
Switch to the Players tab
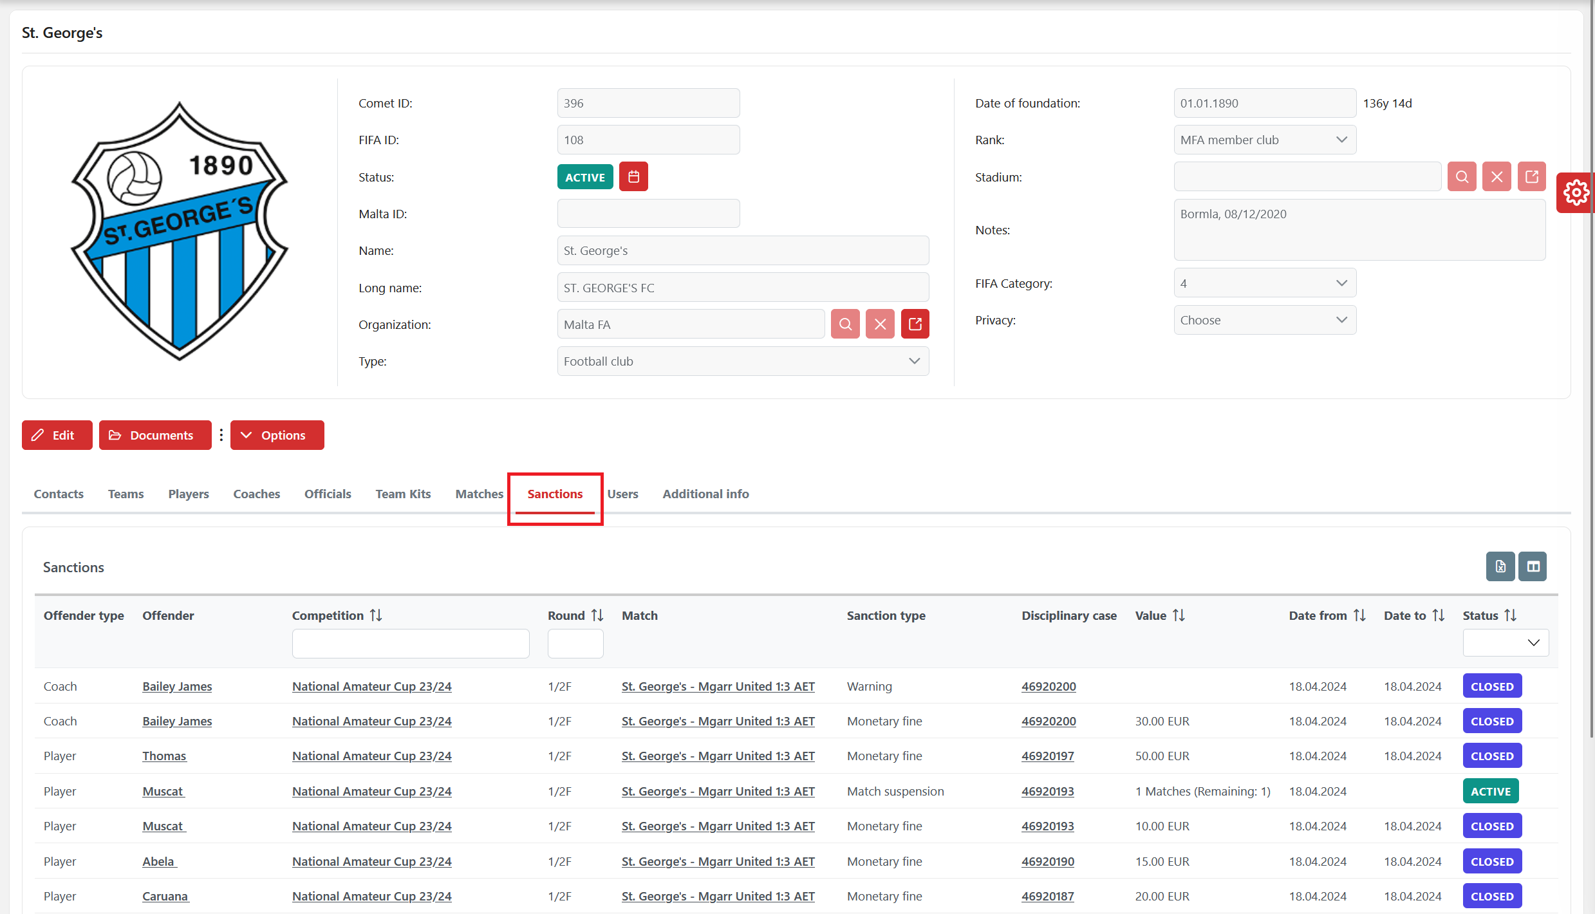[188, 494]
